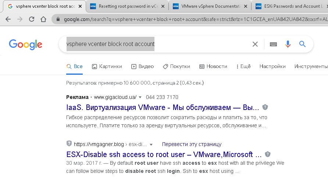
Task: Open the Видео results tab
Action: tap(142, 67)
